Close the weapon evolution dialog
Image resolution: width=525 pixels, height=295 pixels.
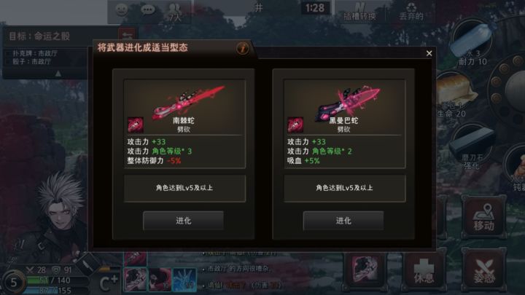click(429, 53)
